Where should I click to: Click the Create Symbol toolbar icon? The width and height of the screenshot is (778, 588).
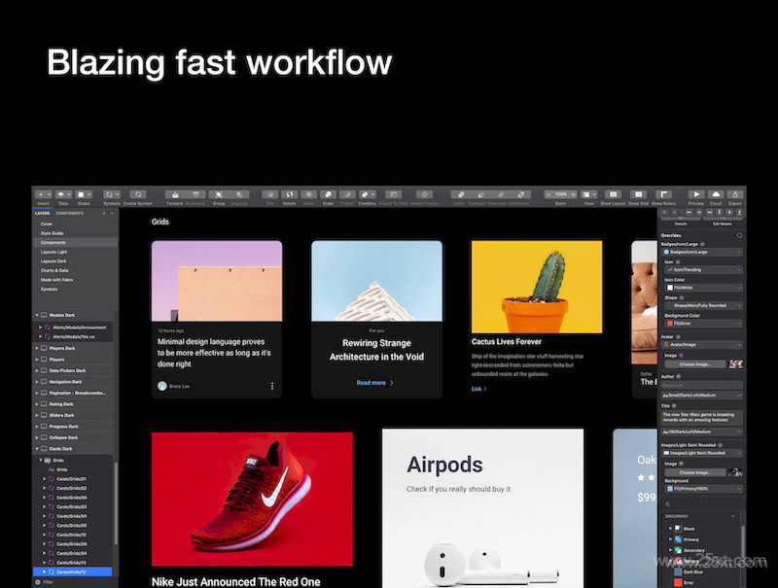pyautogui.click(x=138, y=194)
